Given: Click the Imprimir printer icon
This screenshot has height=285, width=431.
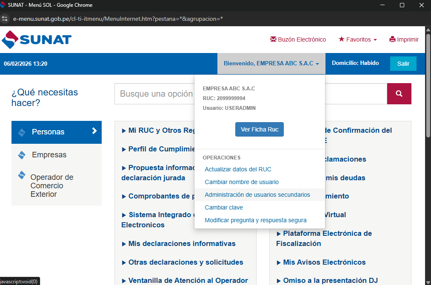Looking at the screenshot, I should click(392, 39).
